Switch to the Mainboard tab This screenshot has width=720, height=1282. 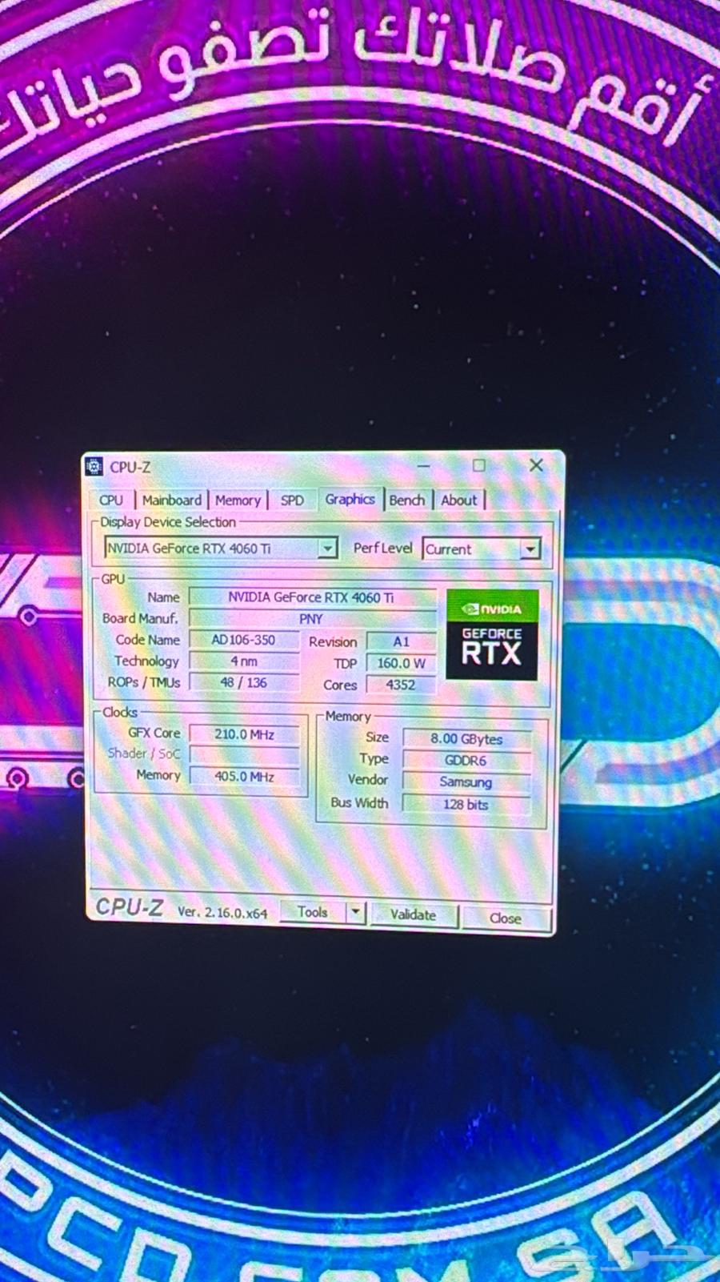(x=171, y=500)
